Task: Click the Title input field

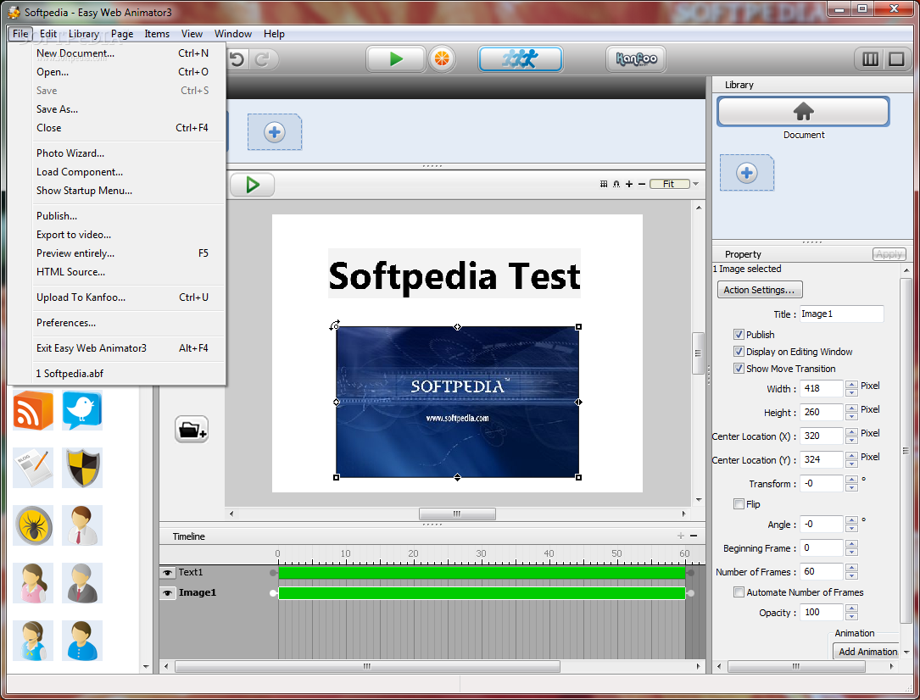Action: click(841, 314)
